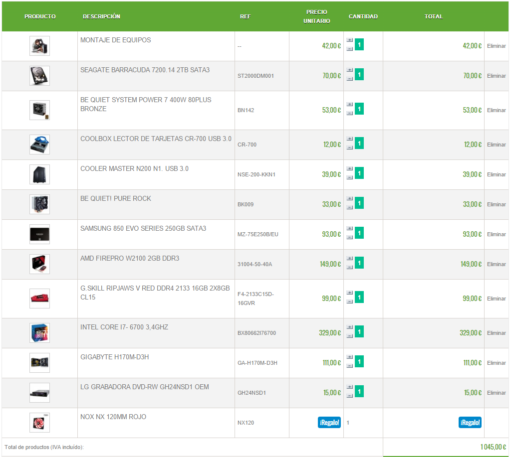The image size is (511, 457).
Task: Click the PRECIO UNITARIO column header
Action: coord(316,16)
